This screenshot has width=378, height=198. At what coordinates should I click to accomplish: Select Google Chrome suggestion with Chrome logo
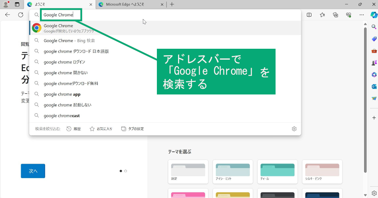point(165,28)
